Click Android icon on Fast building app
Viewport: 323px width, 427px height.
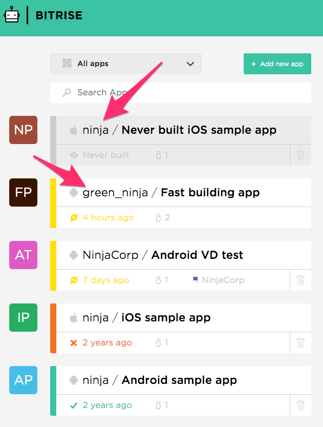pyautogui.click(x=73, y=193)
